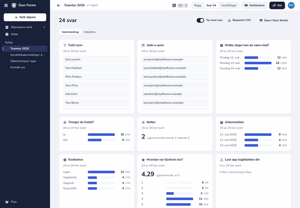
Task: Click star icon beside Hvordan var fjorårets tur
Action: (x=143, y=160)
